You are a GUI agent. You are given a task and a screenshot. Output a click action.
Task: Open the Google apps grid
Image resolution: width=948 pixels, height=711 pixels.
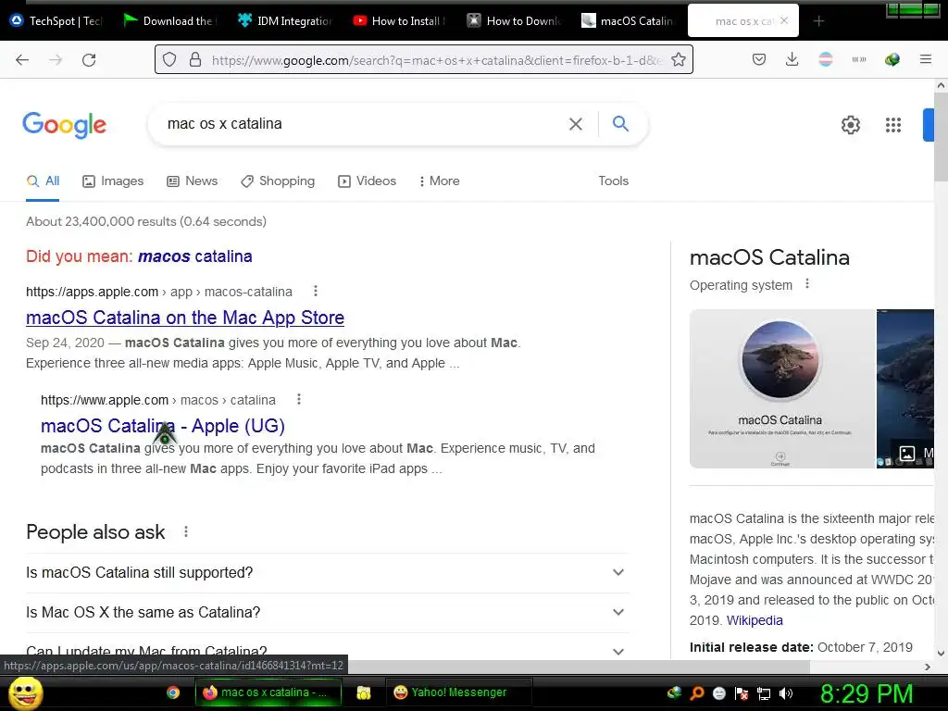coord(893,125)
